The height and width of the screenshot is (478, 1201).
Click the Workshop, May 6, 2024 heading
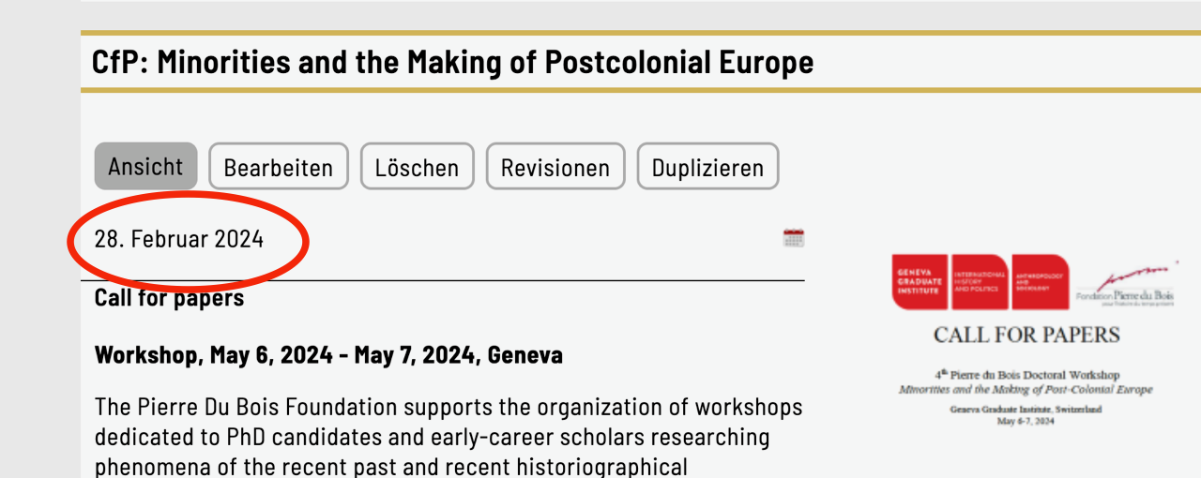tap(328, 355)
